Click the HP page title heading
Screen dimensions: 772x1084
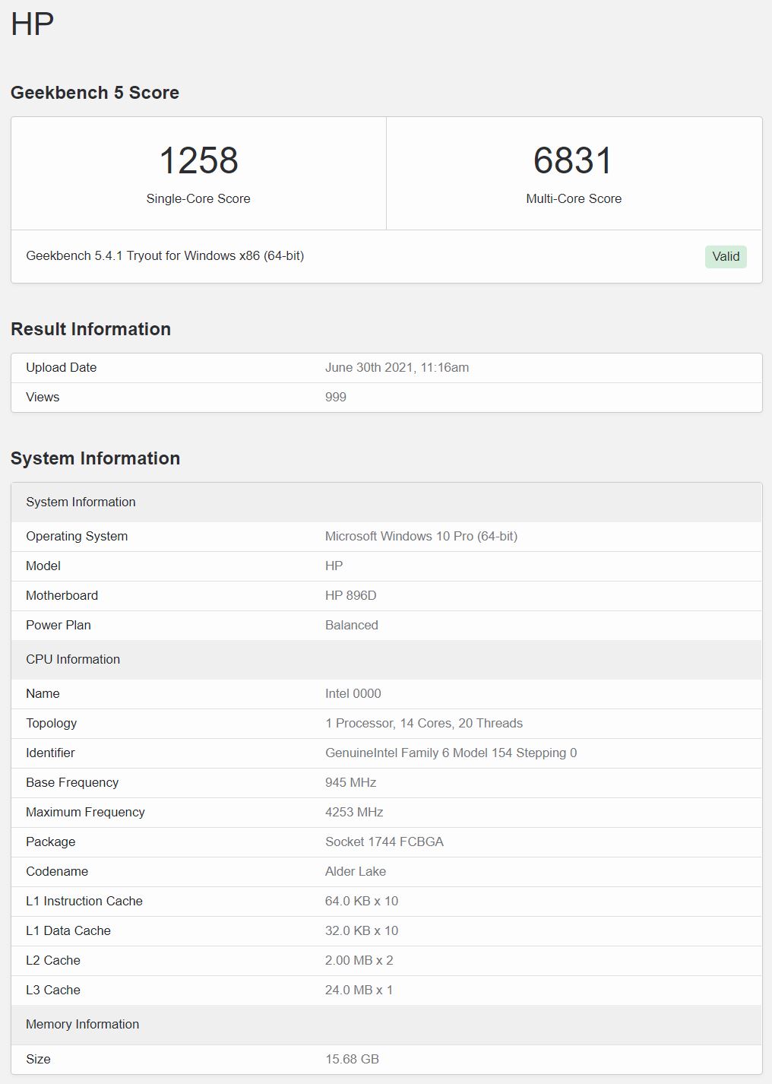click(x=32, y=24)
